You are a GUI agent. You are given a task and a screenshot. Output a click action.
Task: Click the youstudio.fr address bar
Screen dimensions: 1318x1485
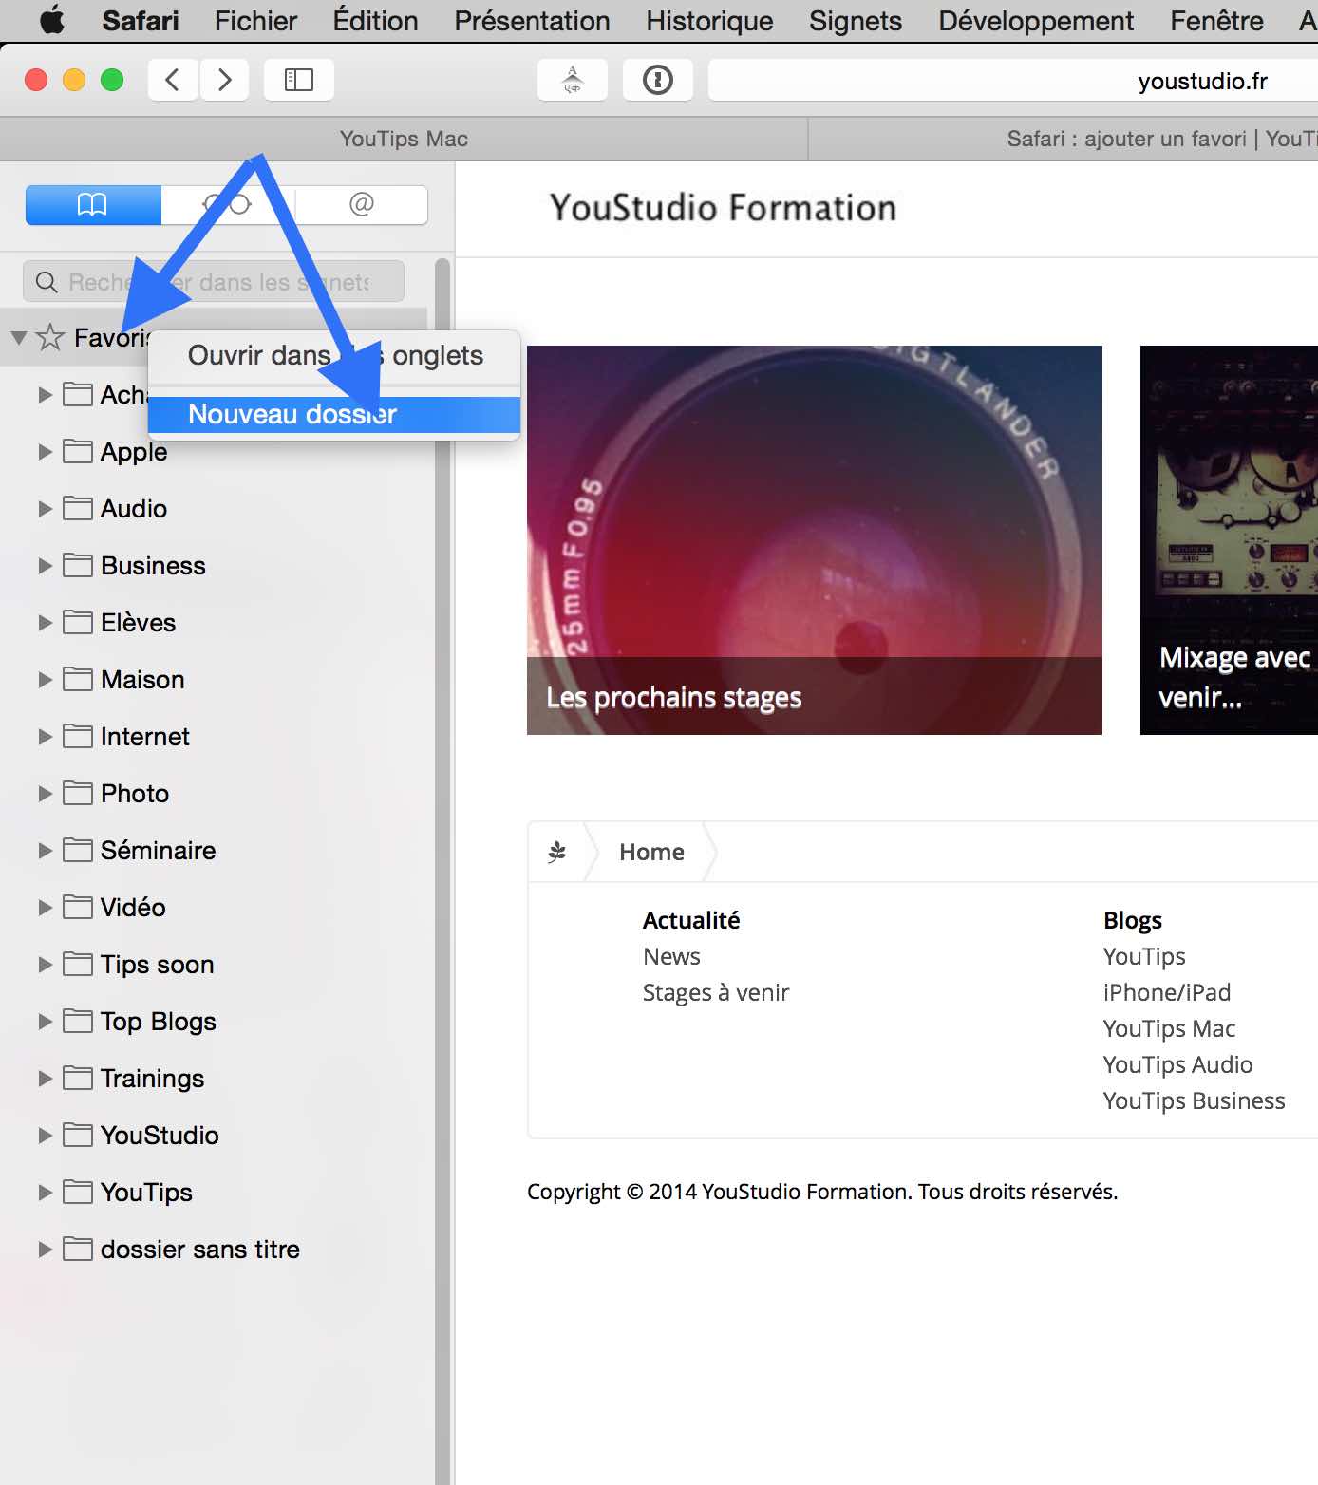click(x=1012, y=81)
